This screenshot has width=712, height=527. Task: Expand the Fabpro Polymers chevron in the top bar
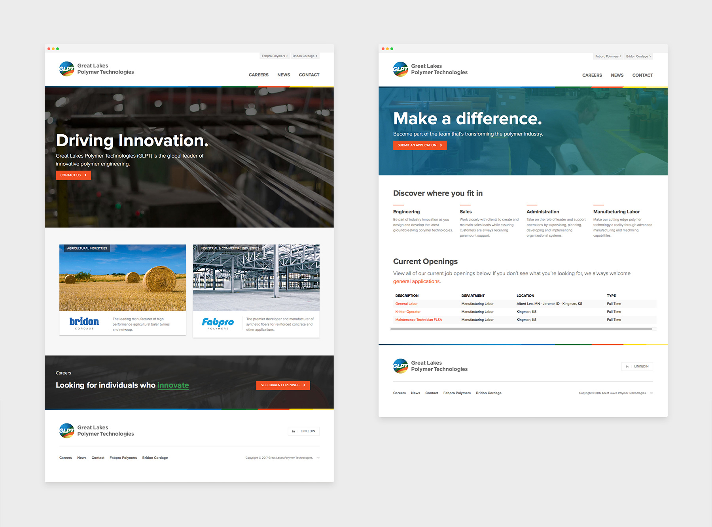click(x=288, y=56)
